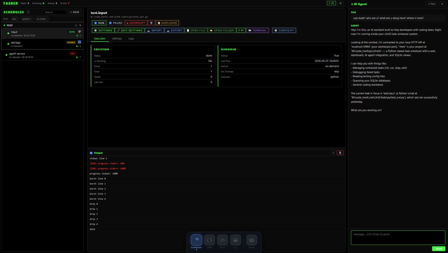The height and width of the screenshot is (253, 448).
Task: Select the agent-service task row
Action: pyautogui.click(x=42, y=55)
